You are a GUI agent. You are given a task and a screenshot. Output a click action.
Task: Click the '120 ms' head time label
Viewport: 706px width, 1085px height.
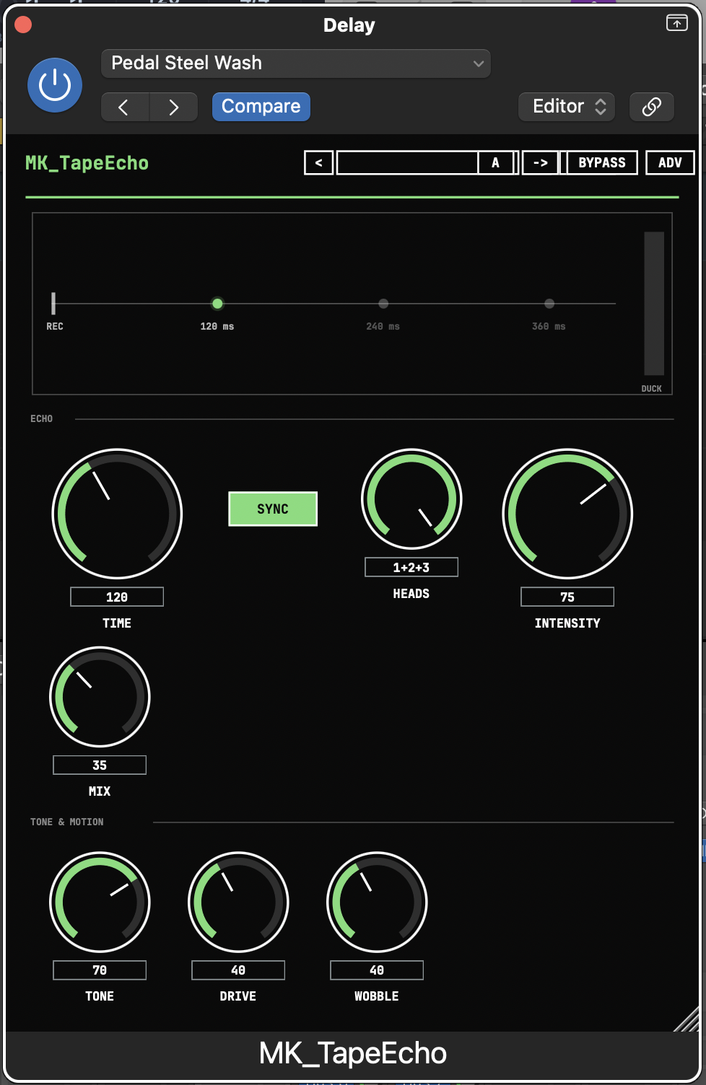point(217,327)
